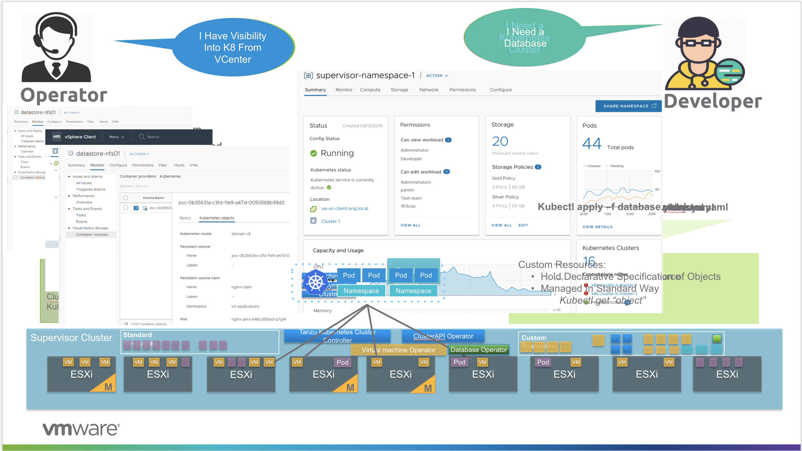Click the vm logo in vSphere header
Viewport: 802px width, 451px height.
[x=56, y=136]
